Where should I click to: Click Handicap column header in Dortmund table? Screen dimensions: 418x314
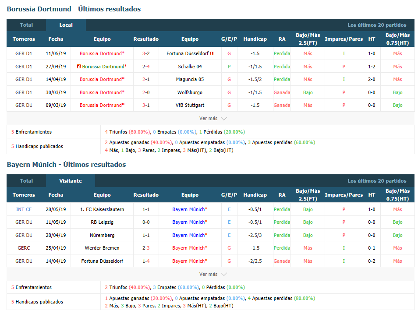tap(255, 39)
